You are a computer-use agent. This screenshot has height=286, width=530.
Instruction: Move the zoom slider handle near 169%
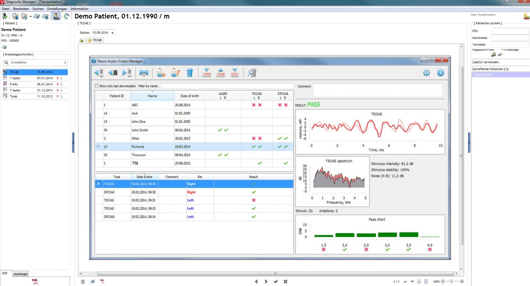pyautogui.click(x=451, y=282)
